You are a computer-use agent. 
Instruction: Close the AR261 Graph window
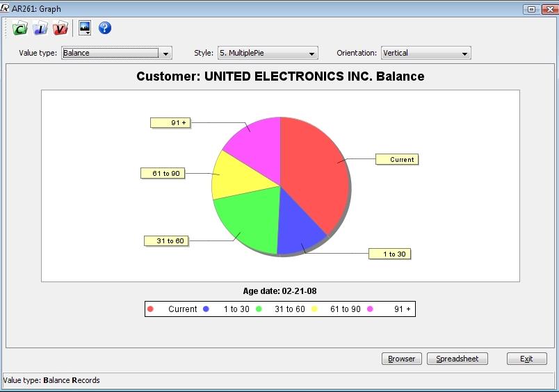550,9
